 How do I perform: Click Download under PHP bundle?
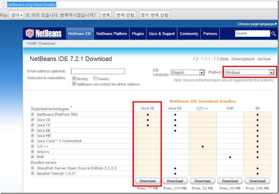230,181
